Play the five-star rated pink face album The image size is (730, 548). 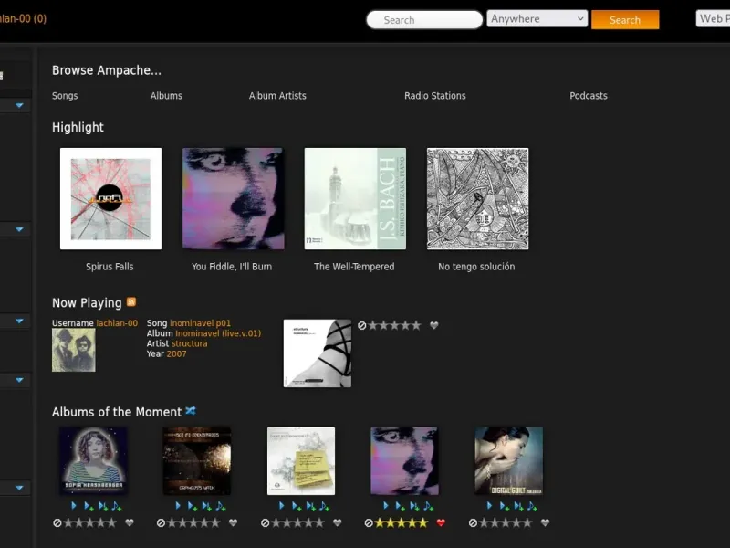(x=385, y=506)
